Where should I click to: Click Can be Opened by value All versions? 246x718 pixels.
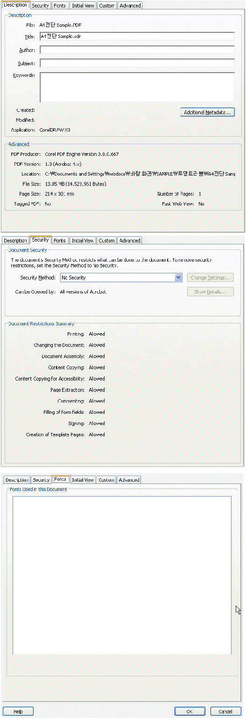83,292
